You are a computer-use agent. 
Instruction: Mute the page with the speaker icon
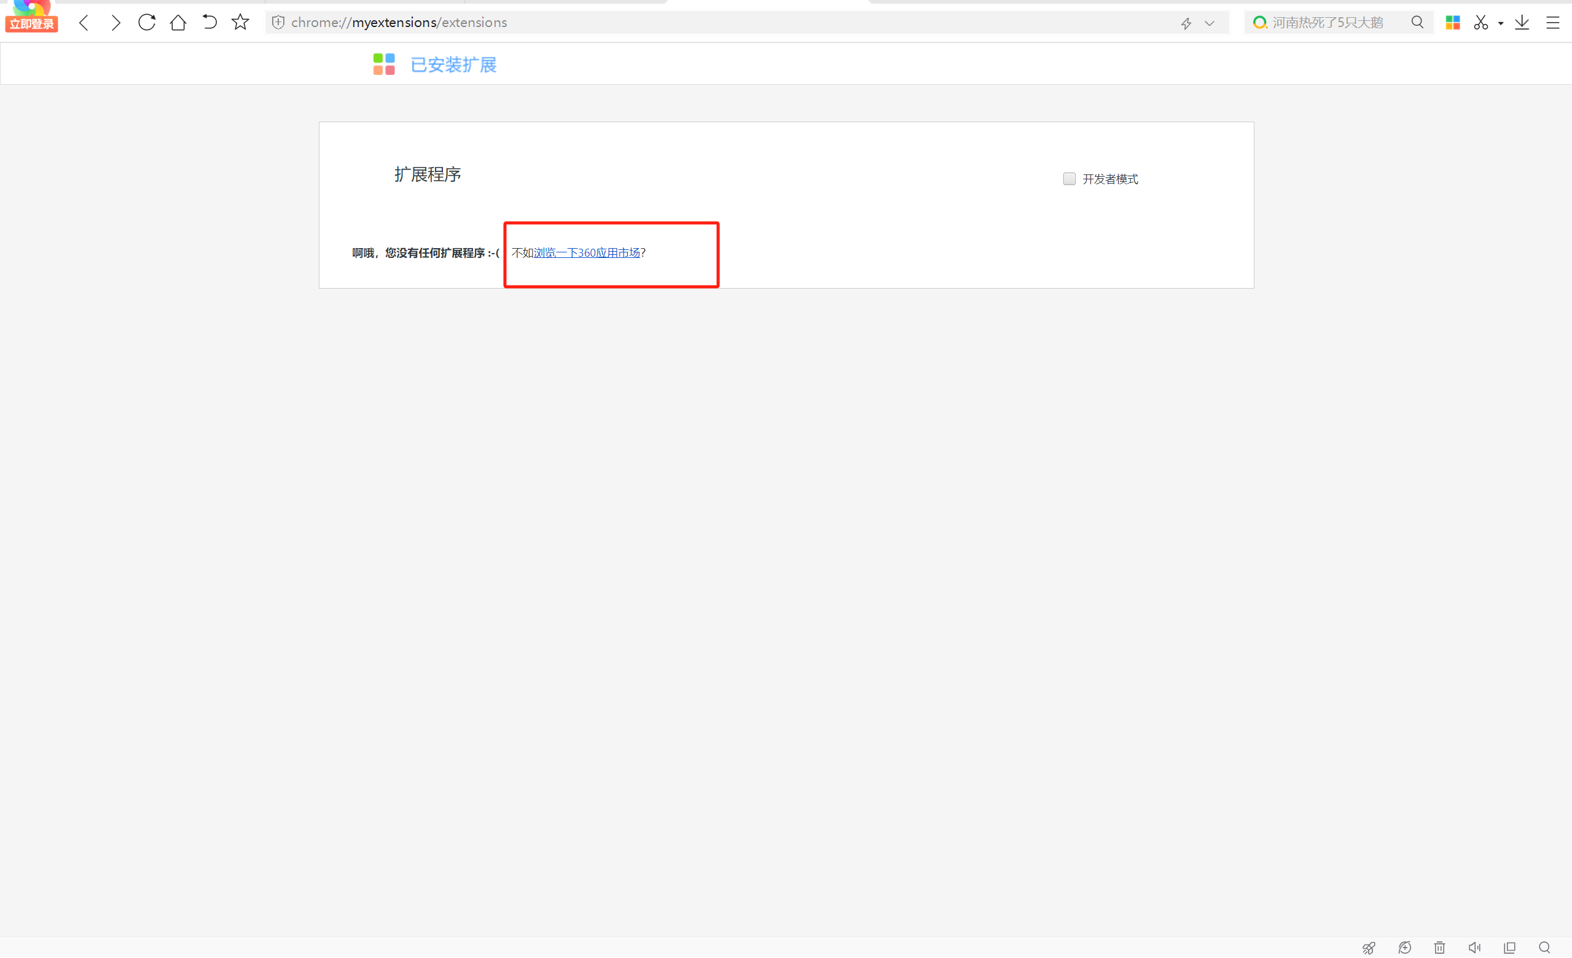(x=1474, y=948)
